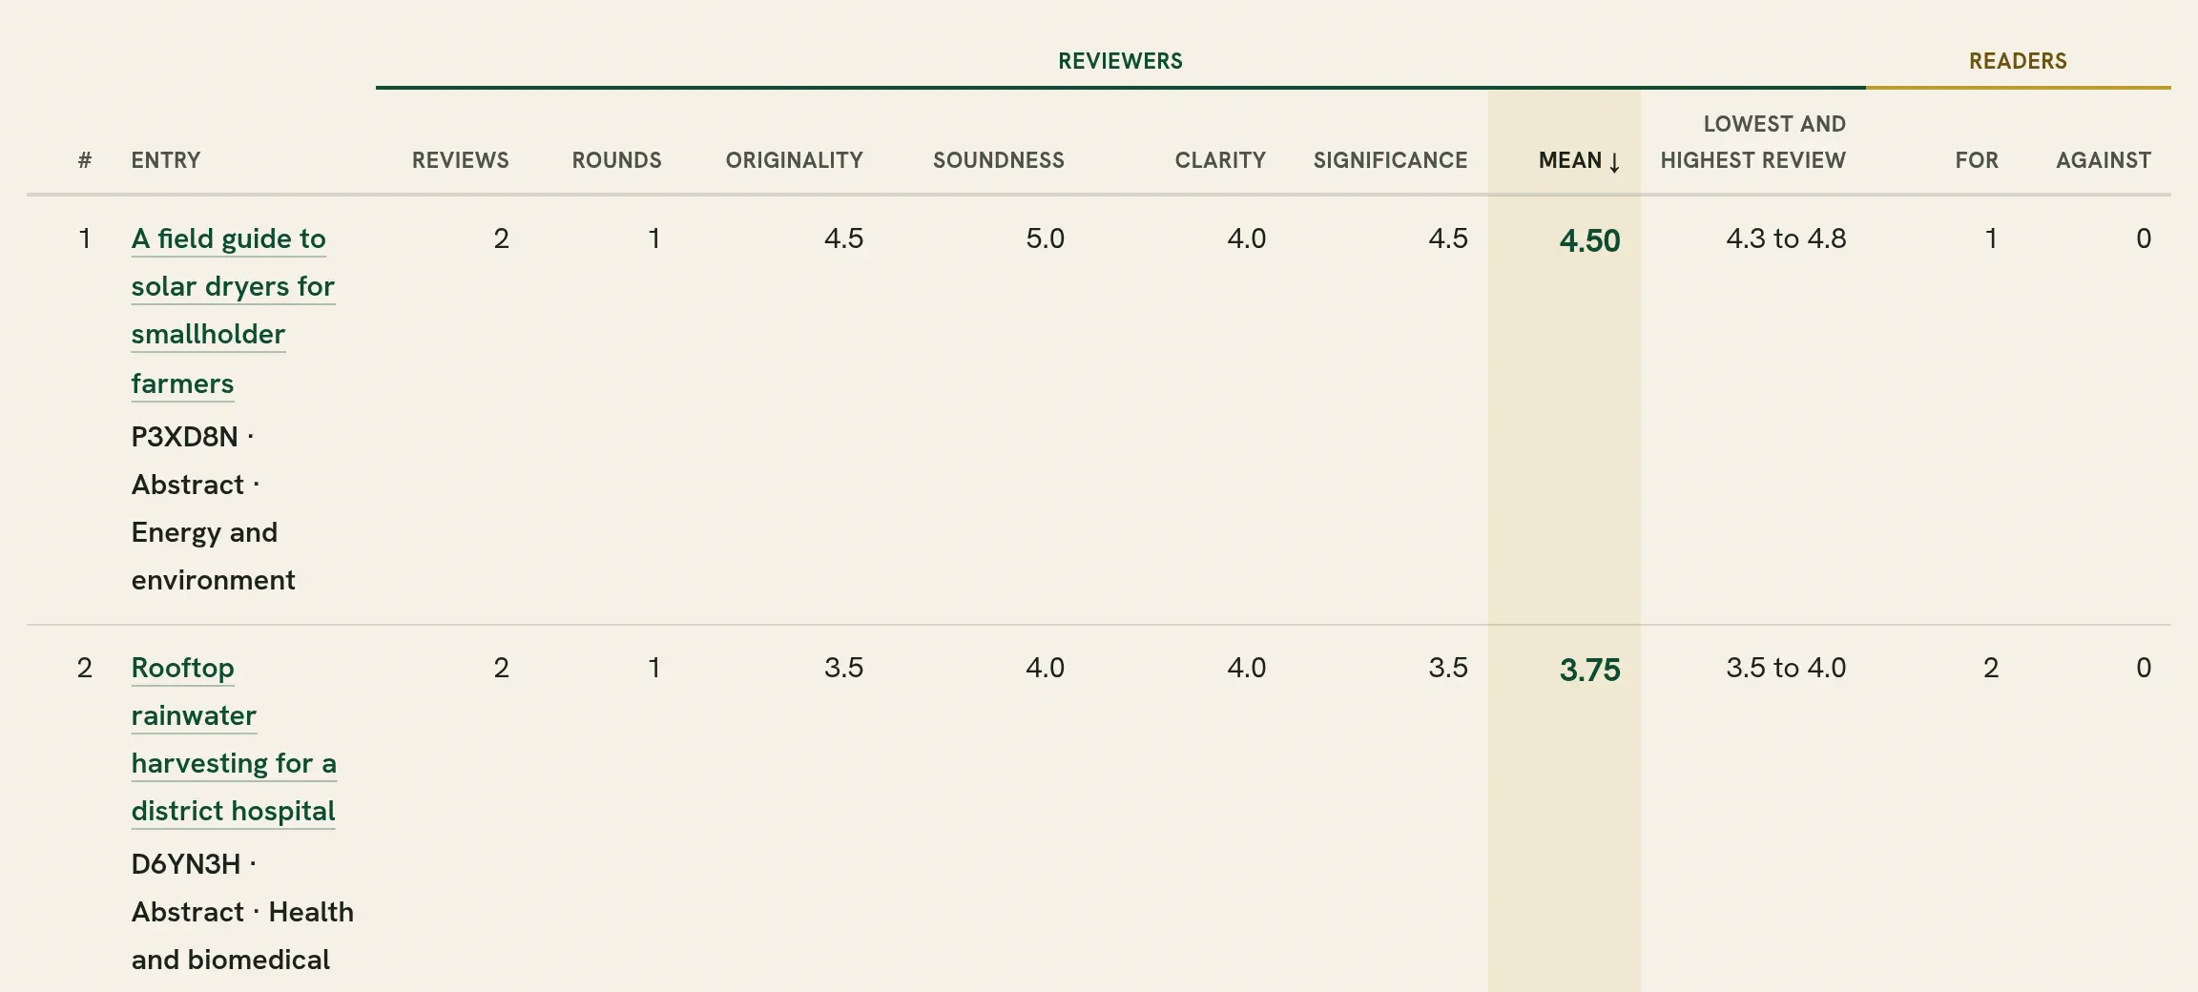2198x992 pixels.
Task: Sort by the Originality column header
Action: (794, 160)
